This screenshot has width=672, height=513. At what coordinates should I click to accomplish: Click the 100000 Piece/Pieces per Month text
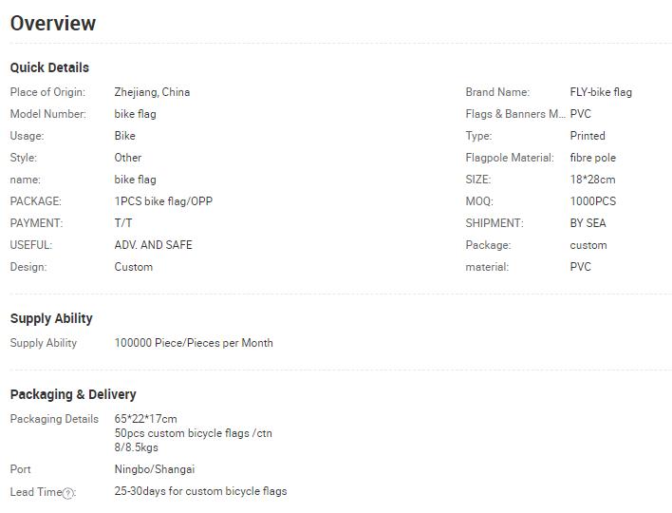coord(194,343)
